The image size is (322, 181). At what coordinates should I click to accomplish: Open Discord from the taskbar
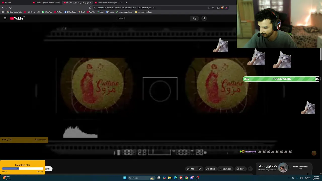pyautogui.click(x=192, y=178)
